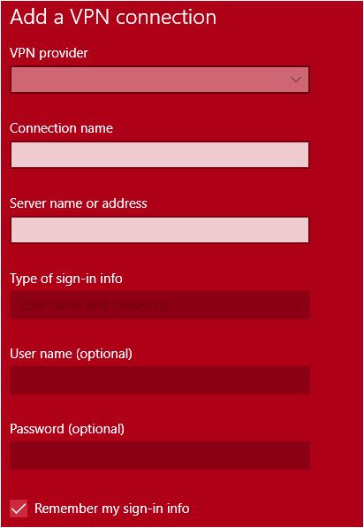This screenshot has height=528, width=364.
Task: Click the chevron arrow in VPN provider box
Action: coord(296,80)
